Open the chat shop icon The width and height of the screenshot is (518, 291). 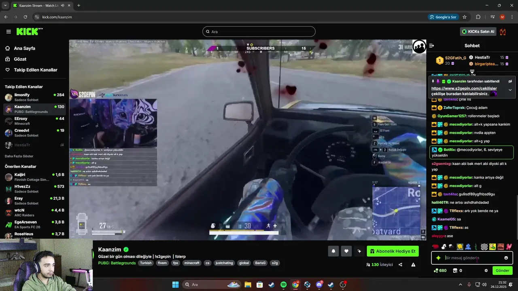pos(454,270)
